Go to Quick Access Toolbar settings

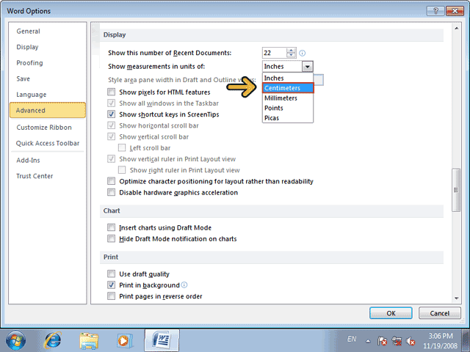point(48,144)
